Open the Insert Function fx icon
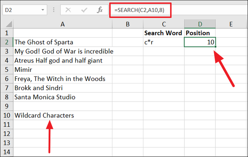The width and height of the screenshot is (248, 157). coord(100,10)
